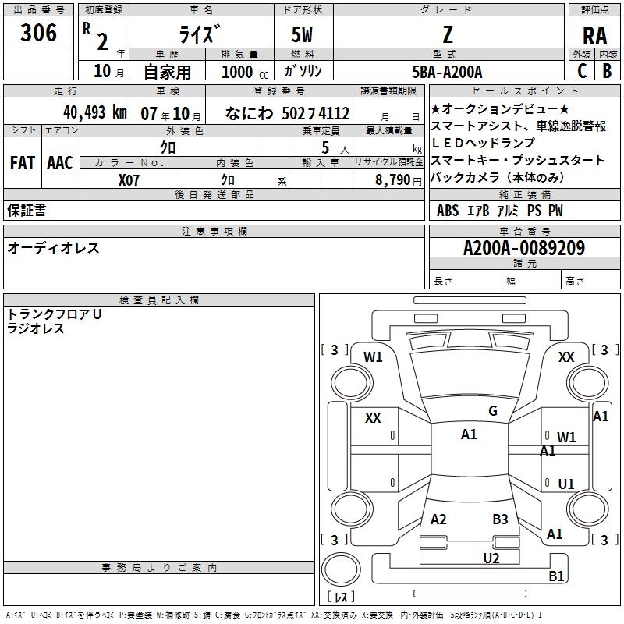Click the B3 mark on the diagram
624x624 pixels.
click(500, 519)
